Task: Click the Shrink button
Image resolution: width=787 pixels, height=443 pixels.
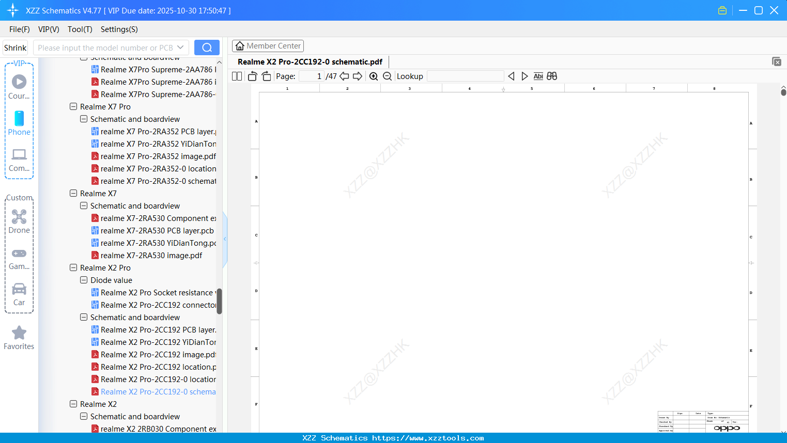Action: click(16, 48)
